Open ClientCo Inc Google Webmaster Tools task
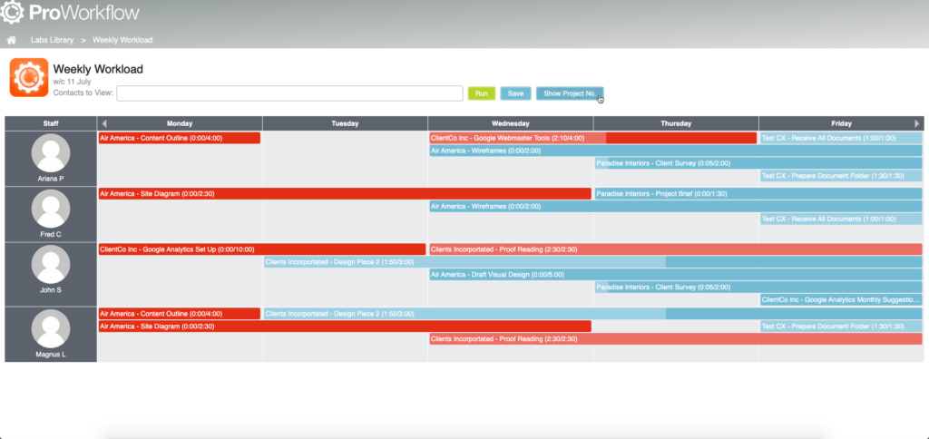Viewport: 929px width, 439px height. [x=593, y=138]
